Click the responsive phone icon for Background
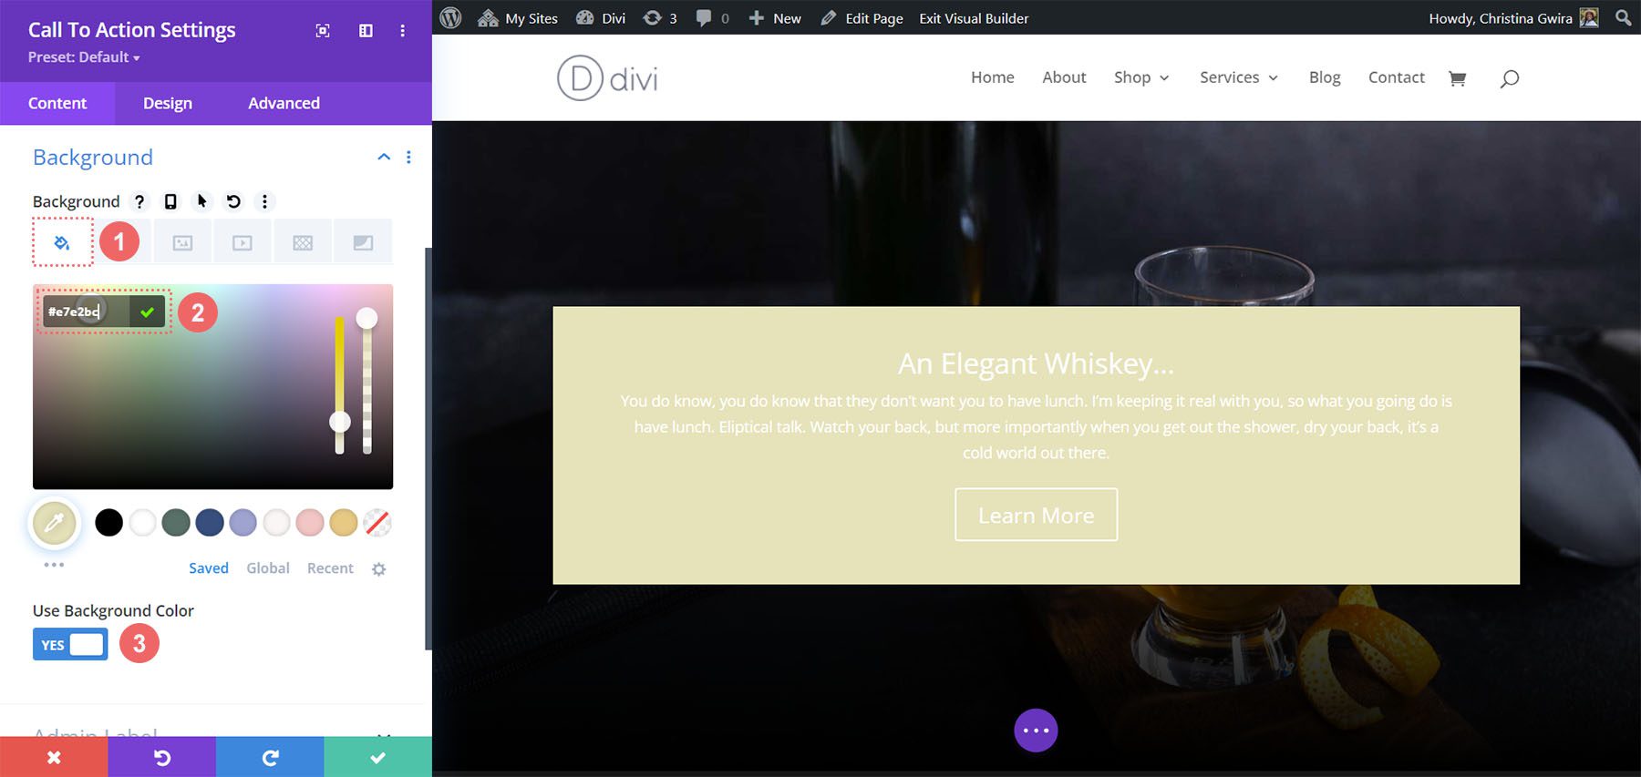The height and width of the screenshot is (777, 1641). point(170,201)
